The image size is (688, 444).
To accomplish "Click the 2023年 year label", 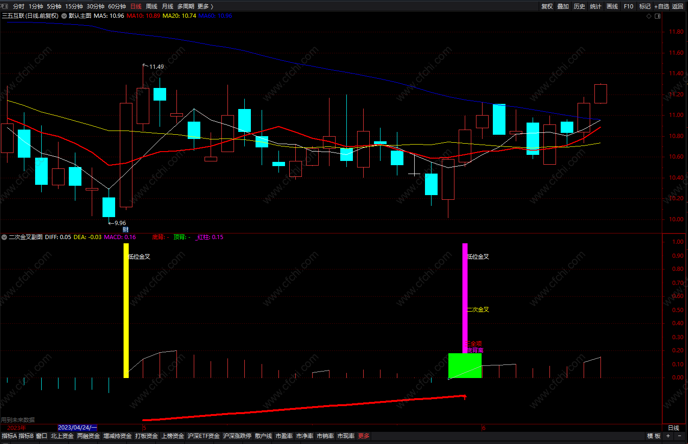I will pos(17,428).
